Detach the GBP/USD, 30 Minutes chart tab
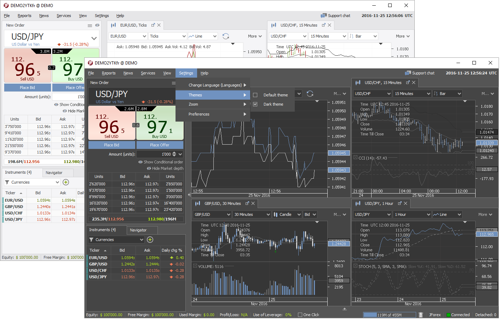The height and width of the screenshot is (319, 500). coord(247,203)
